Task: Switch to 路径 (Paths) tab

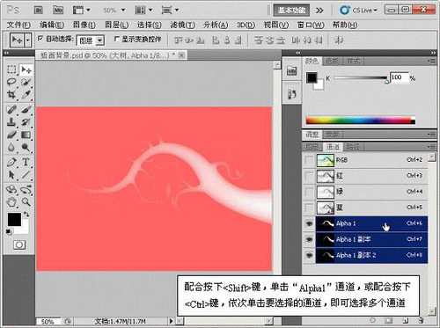Action: click(353, 147)
